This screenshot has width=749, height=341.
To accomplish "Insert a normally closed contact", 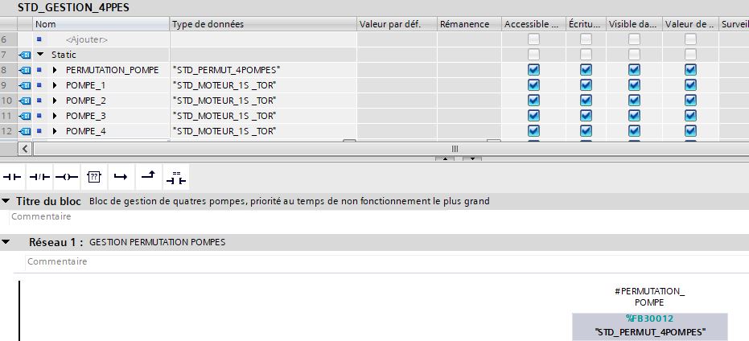I will click(x=39, y=177).
